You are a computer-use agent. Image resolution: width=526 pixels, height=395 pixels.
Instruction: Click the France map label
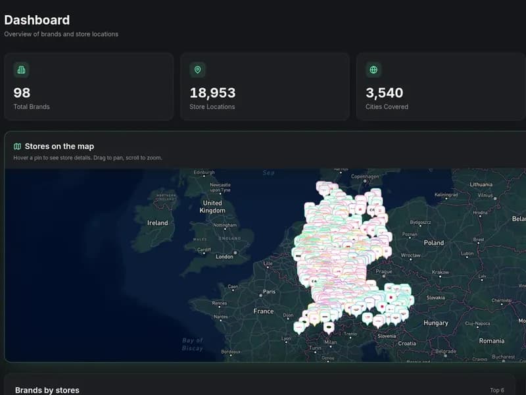pos(264,311)
